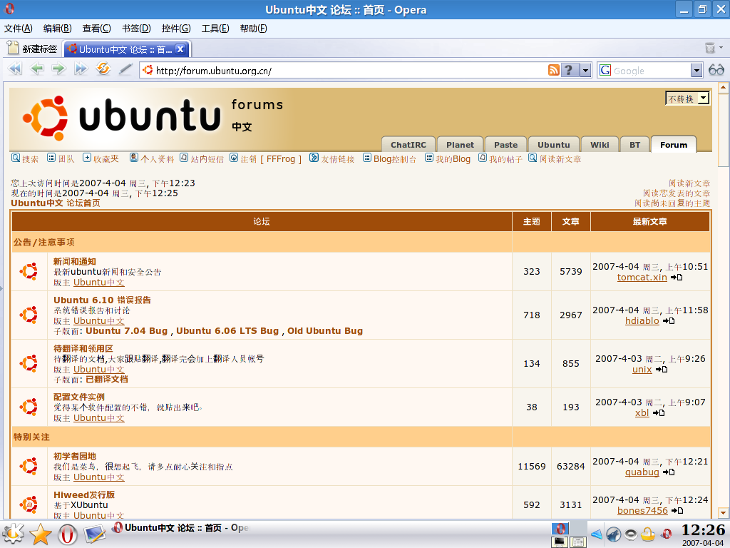Open latest post icon next to tomcat.xin
This screenshot has width=730, height=548.
(677, 278)
